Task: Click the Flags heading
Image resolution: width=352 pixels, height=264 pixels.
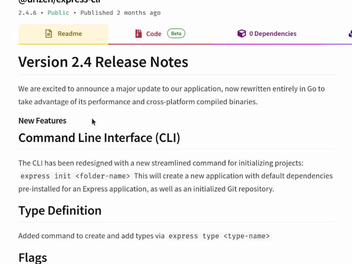Action: (x=33, y=257)
